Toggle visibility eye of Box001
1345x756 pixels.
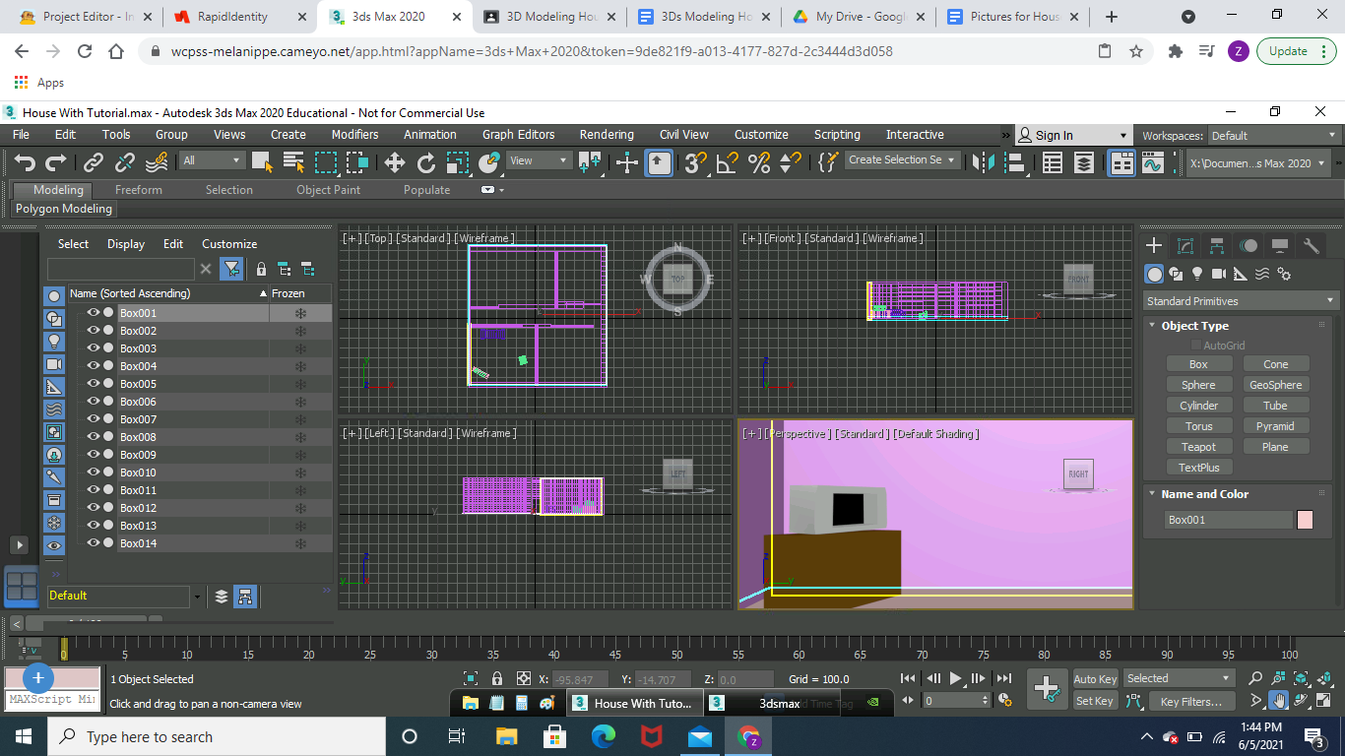[x=94, y=313]
